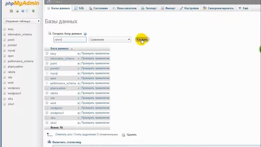This screenshot has height=147, width=261.
Task: Tick the checkbox for phpmyadmin database
Action: tap(47, 88)
